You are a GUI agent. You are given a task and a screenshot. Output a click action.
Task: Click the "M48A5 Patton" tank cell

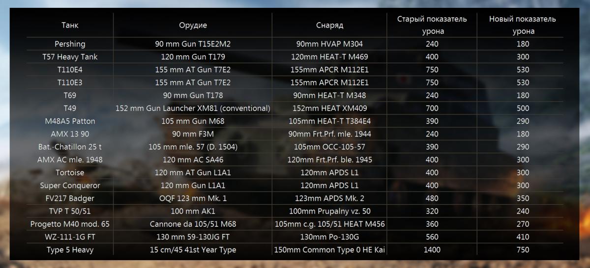pyautogui.click(x=70, y=121)
